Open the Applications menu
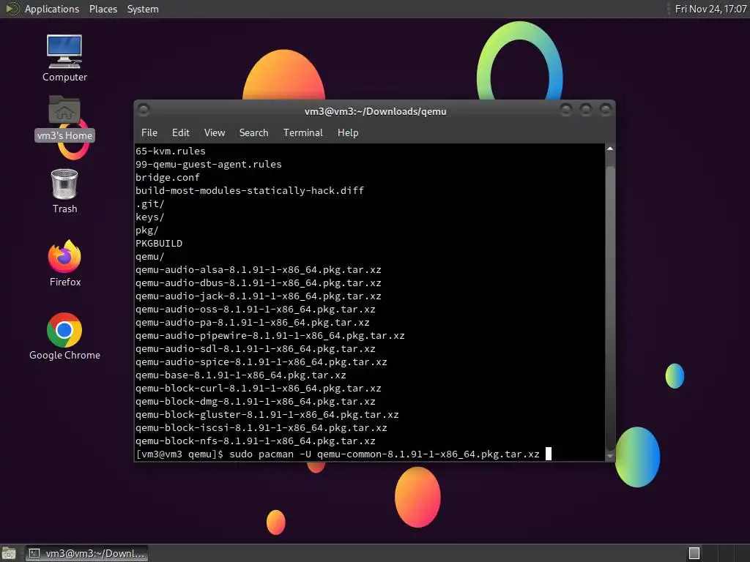This screenshot has height=562, width=750. point(52,9)
